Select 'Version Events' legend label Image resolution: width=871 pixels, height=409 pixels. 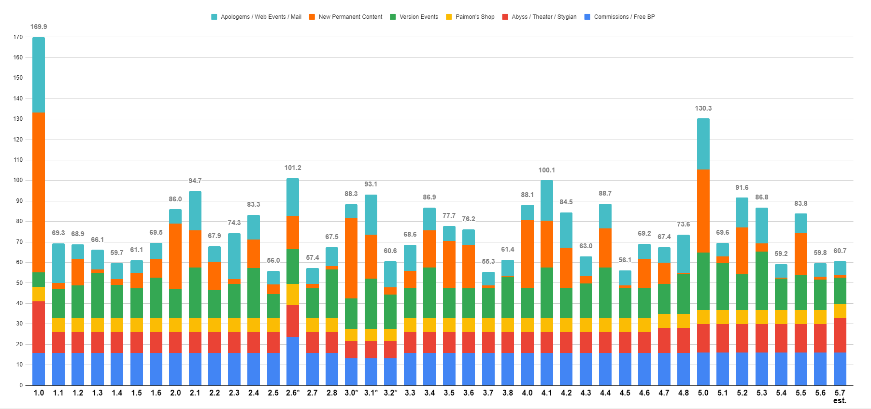click(x=419, y=17)
